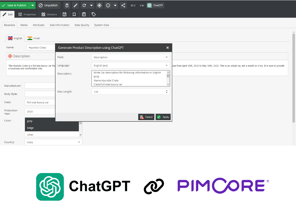Click the ChatGPT toolbar button
Screen dimensions: 296x210
(155, 5)
